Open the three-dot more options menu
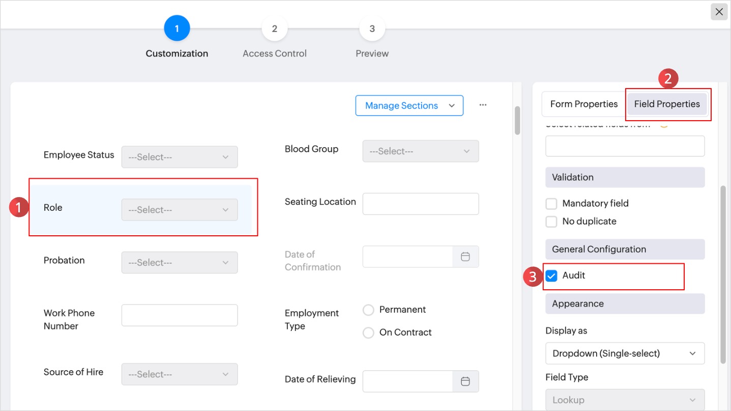This screenshot has height=411, width=731. click(483, 105)
